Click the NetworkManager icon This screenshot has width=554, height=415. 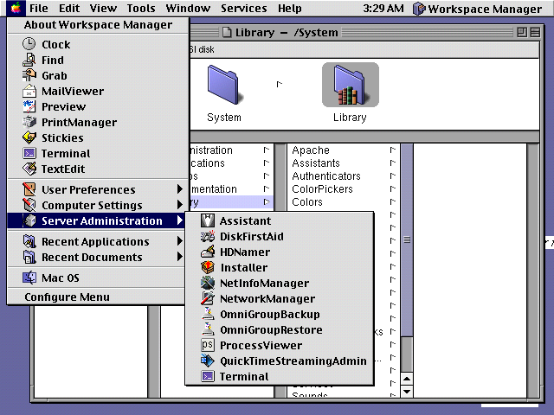208,298
